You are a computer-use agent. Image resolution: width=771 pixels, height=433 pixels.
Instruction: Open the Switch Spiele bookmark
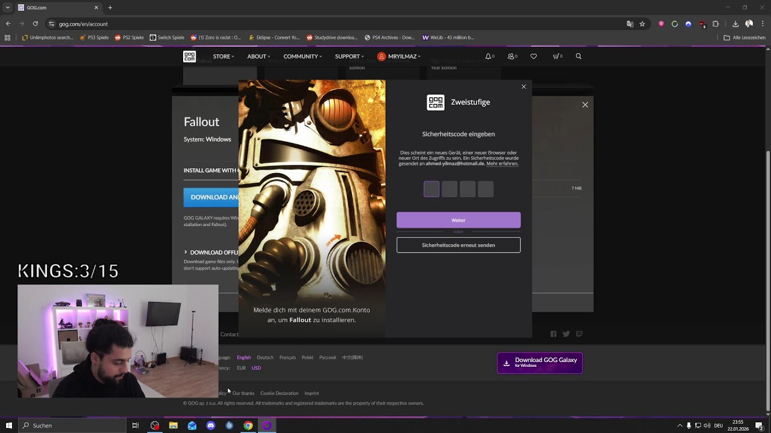tap(167, 37)
